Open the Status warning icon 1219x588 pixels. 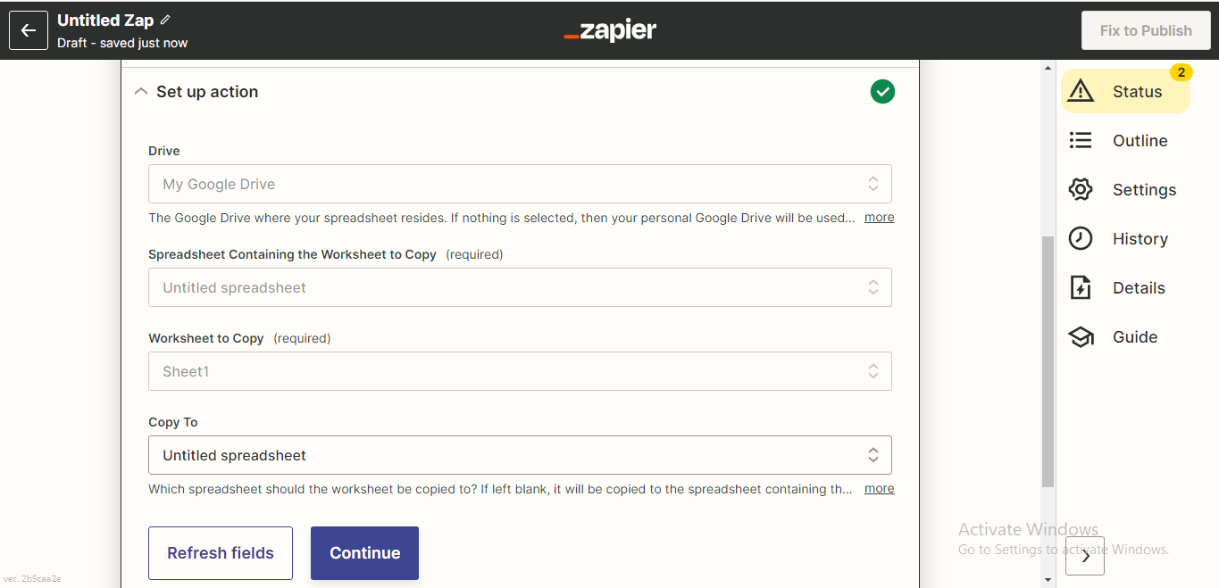tap(1081, 91)
